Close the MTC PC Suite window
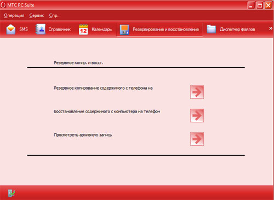The height and width of the screenshot is (200, 274). click(x=268, y=5)
